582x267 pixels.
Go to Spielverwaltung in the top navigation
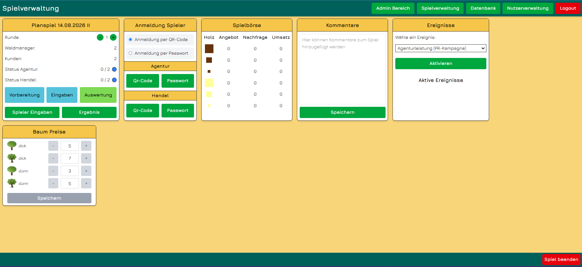440,8
